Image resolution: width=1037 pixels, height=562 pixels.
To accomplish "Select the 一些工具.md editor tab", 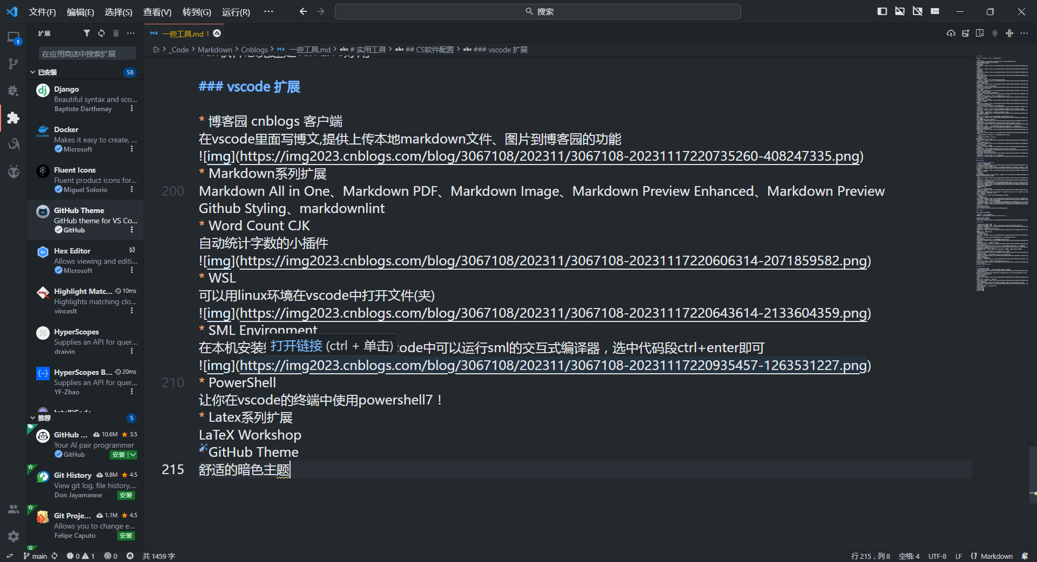I will (185, 33).
